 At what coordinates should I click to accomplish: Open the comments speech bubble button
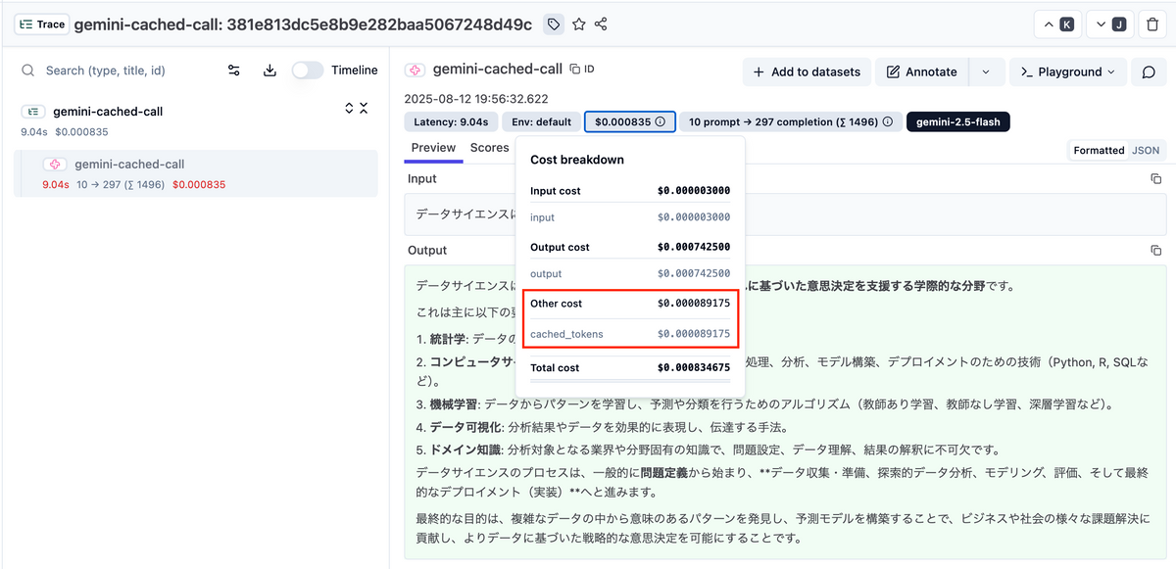click(x=1149, y=71)
